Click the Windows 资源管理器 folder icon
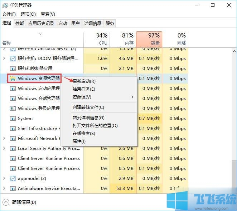This screenshot has width=237, height=211. [13, 79]
